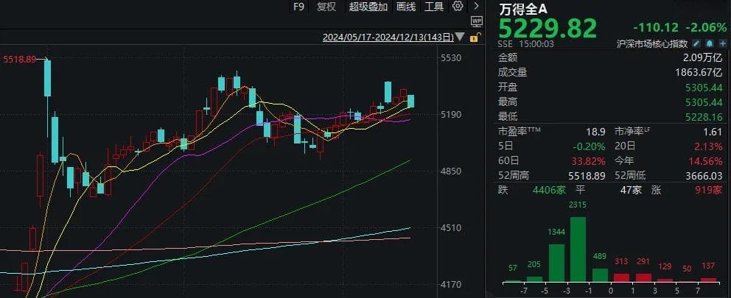Click the 52周低 value 3666.03
731x298 pixels.
[x=704, y=176]
